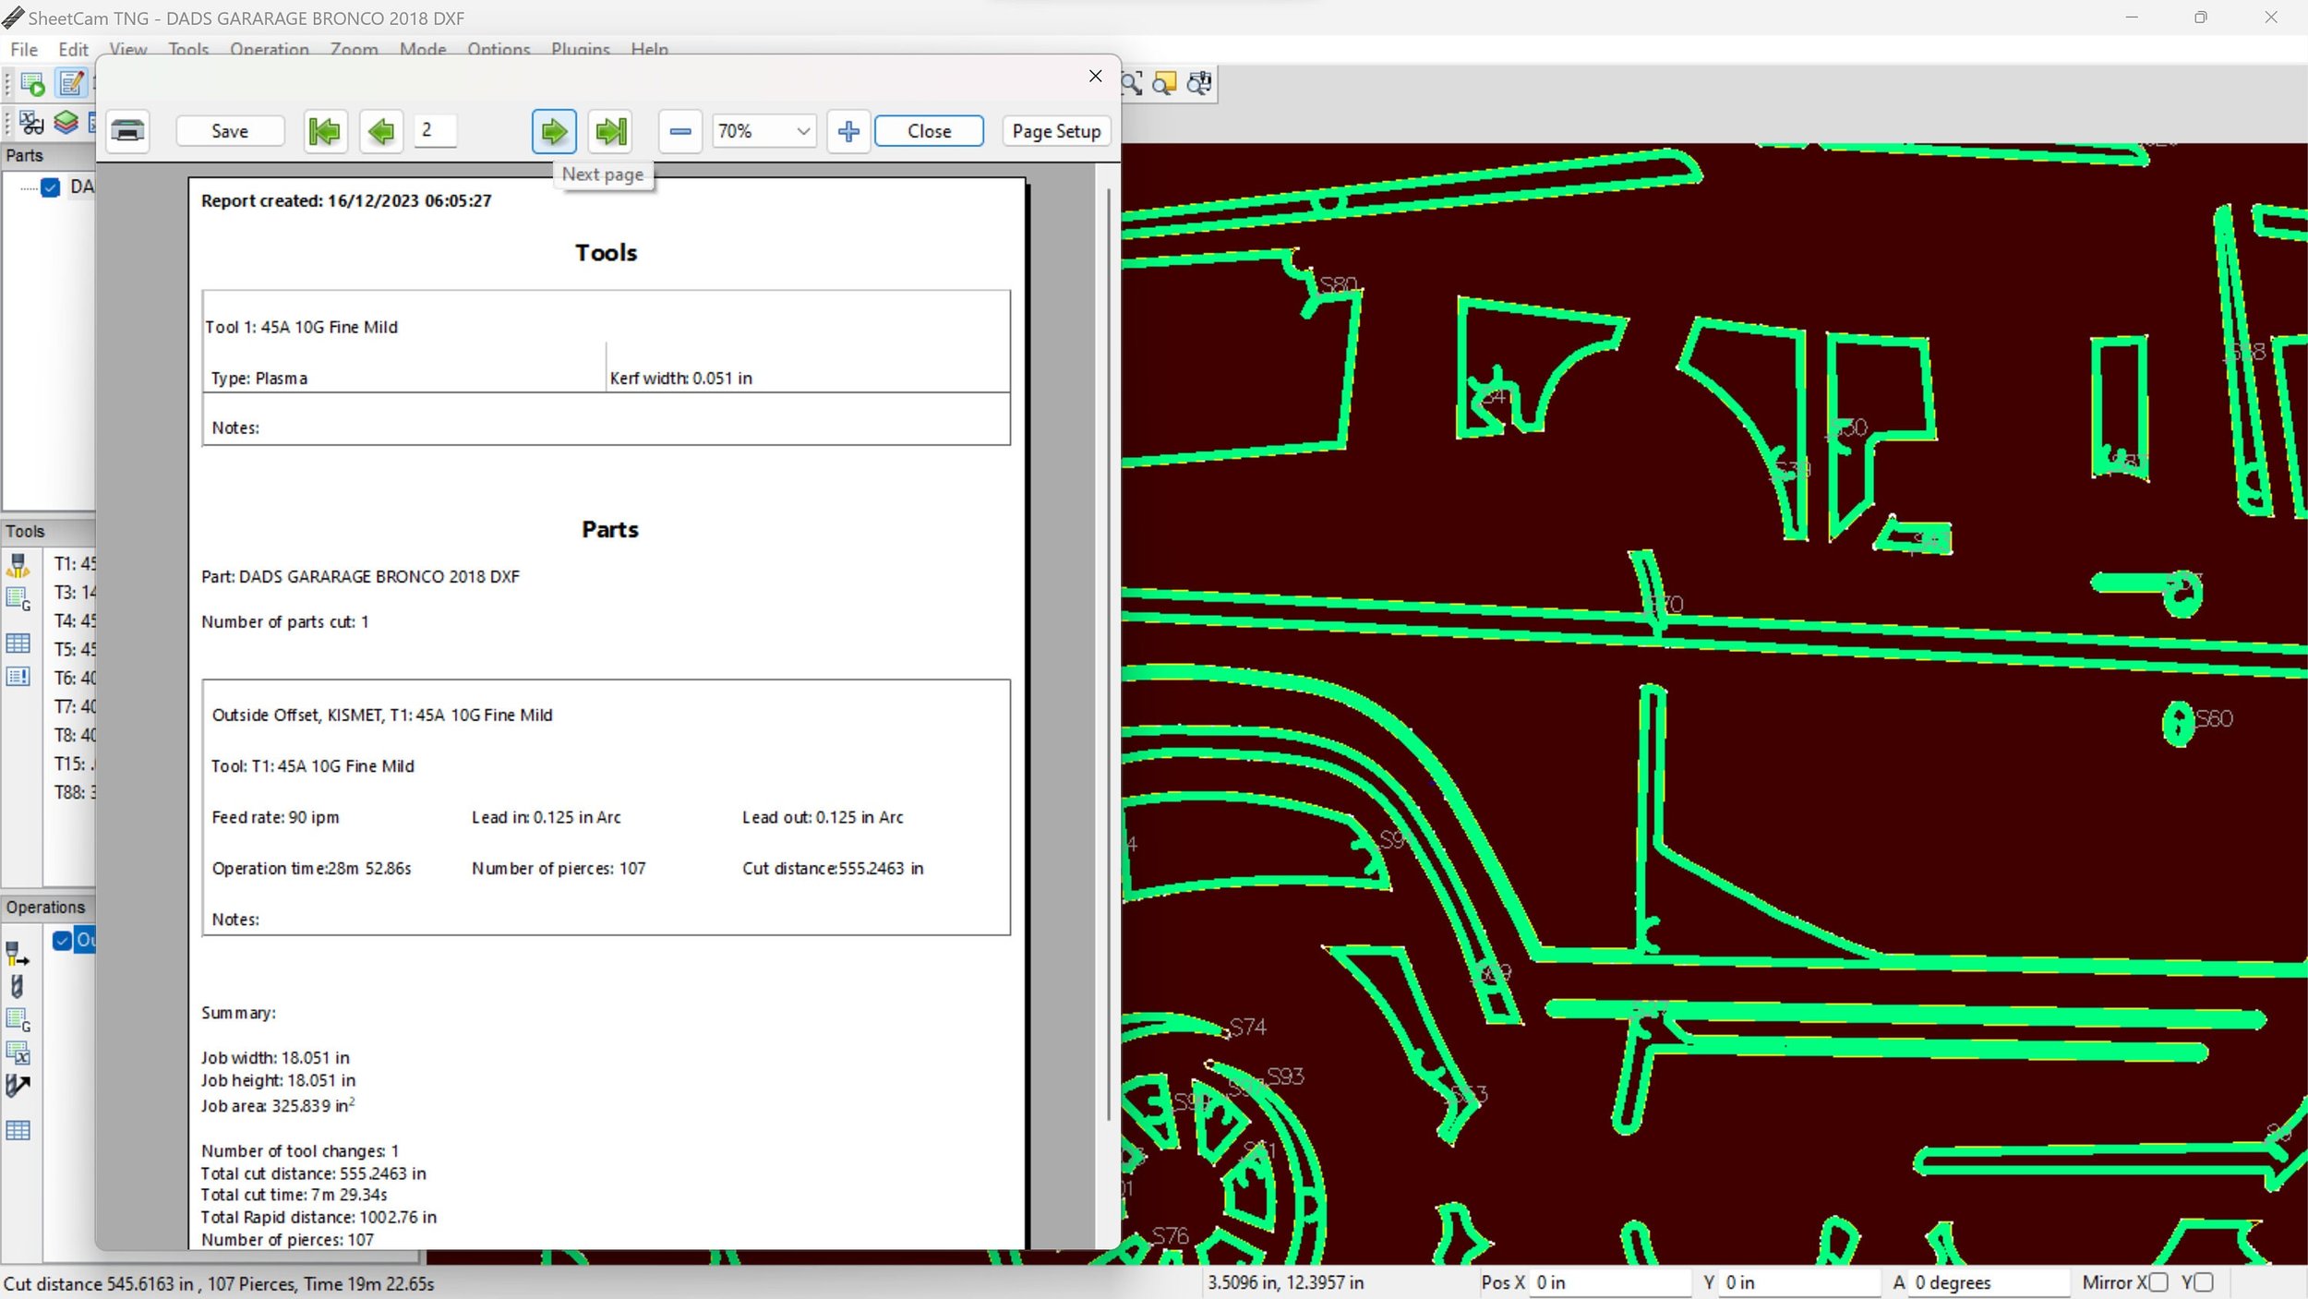The width and height of the screenshot is (2308, 1299).
Task: Select tool T5 in Tools list
Action: [x=74, y=649]
